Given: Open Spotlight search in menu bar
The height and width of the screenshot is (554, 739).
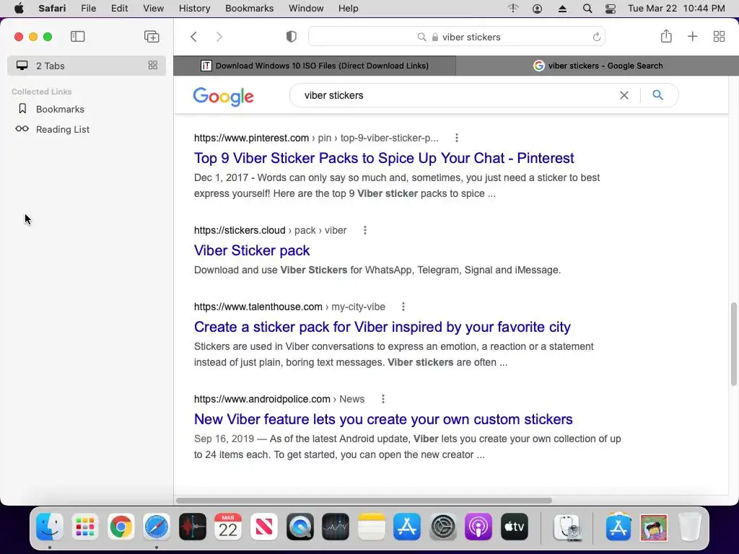Looking at the screenshot, I should click(x=587, y=9).
